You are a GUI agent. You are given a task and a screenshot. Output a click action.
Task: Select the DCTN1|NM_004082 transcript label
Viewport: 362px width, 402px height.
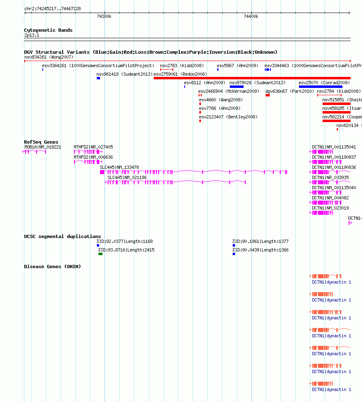pyautogui.click(x=330, y=198)
